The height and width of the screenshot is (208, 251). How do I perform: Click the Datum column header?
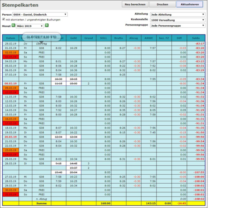pos(10,38)
